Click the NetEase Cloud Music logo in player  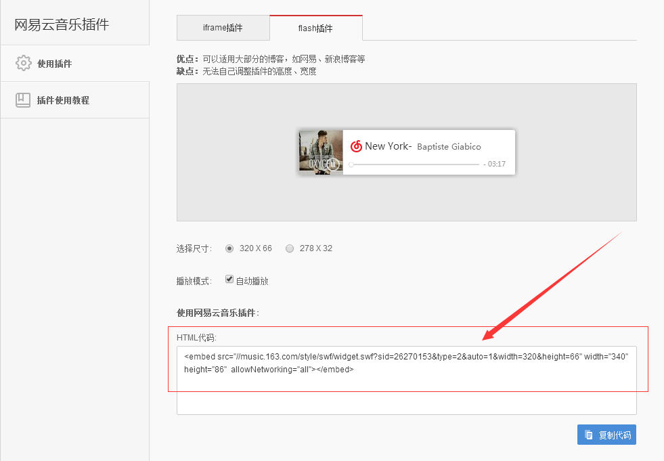coord(356,146)
